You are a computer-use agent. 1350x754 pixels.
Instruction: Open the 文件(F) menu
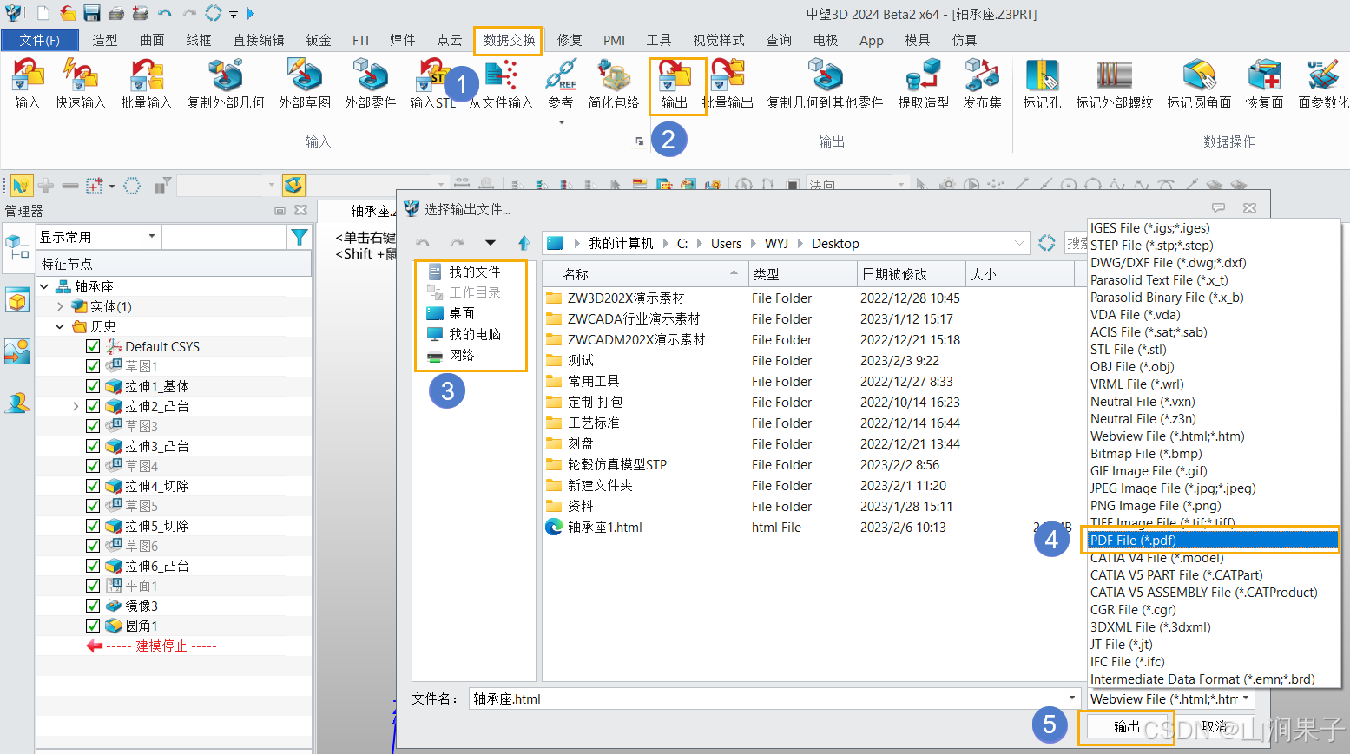(39, 40)
